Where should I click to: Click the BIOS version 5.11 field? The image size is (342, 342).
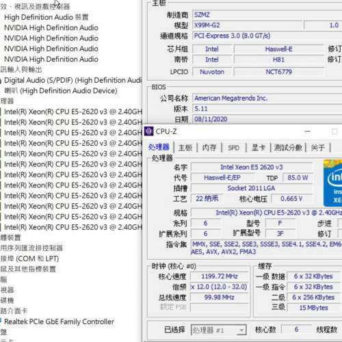tap(267, 109)
